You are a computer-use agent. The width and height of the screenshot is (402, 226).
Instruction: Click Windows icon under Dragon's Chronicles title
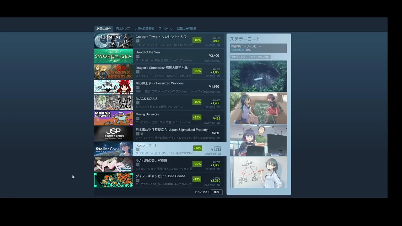point(138,72)
